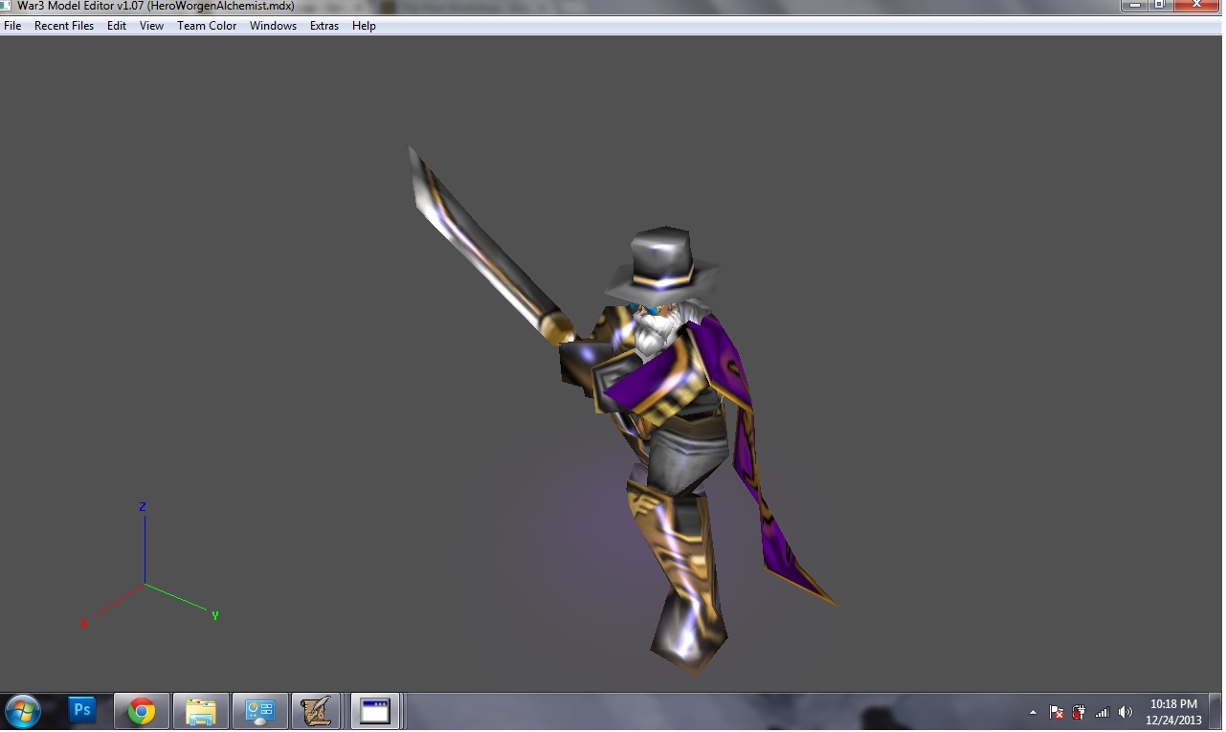Click the War3 Model Editor title text
This screenshot has height=732, width=1226.
[156, 6]
